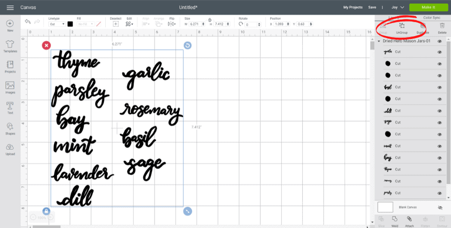Image resolution: width=451 pixels, height=228 pixels.
Task: Toggle visibility of the bay Cut layer
Action: tap(439, 158)
